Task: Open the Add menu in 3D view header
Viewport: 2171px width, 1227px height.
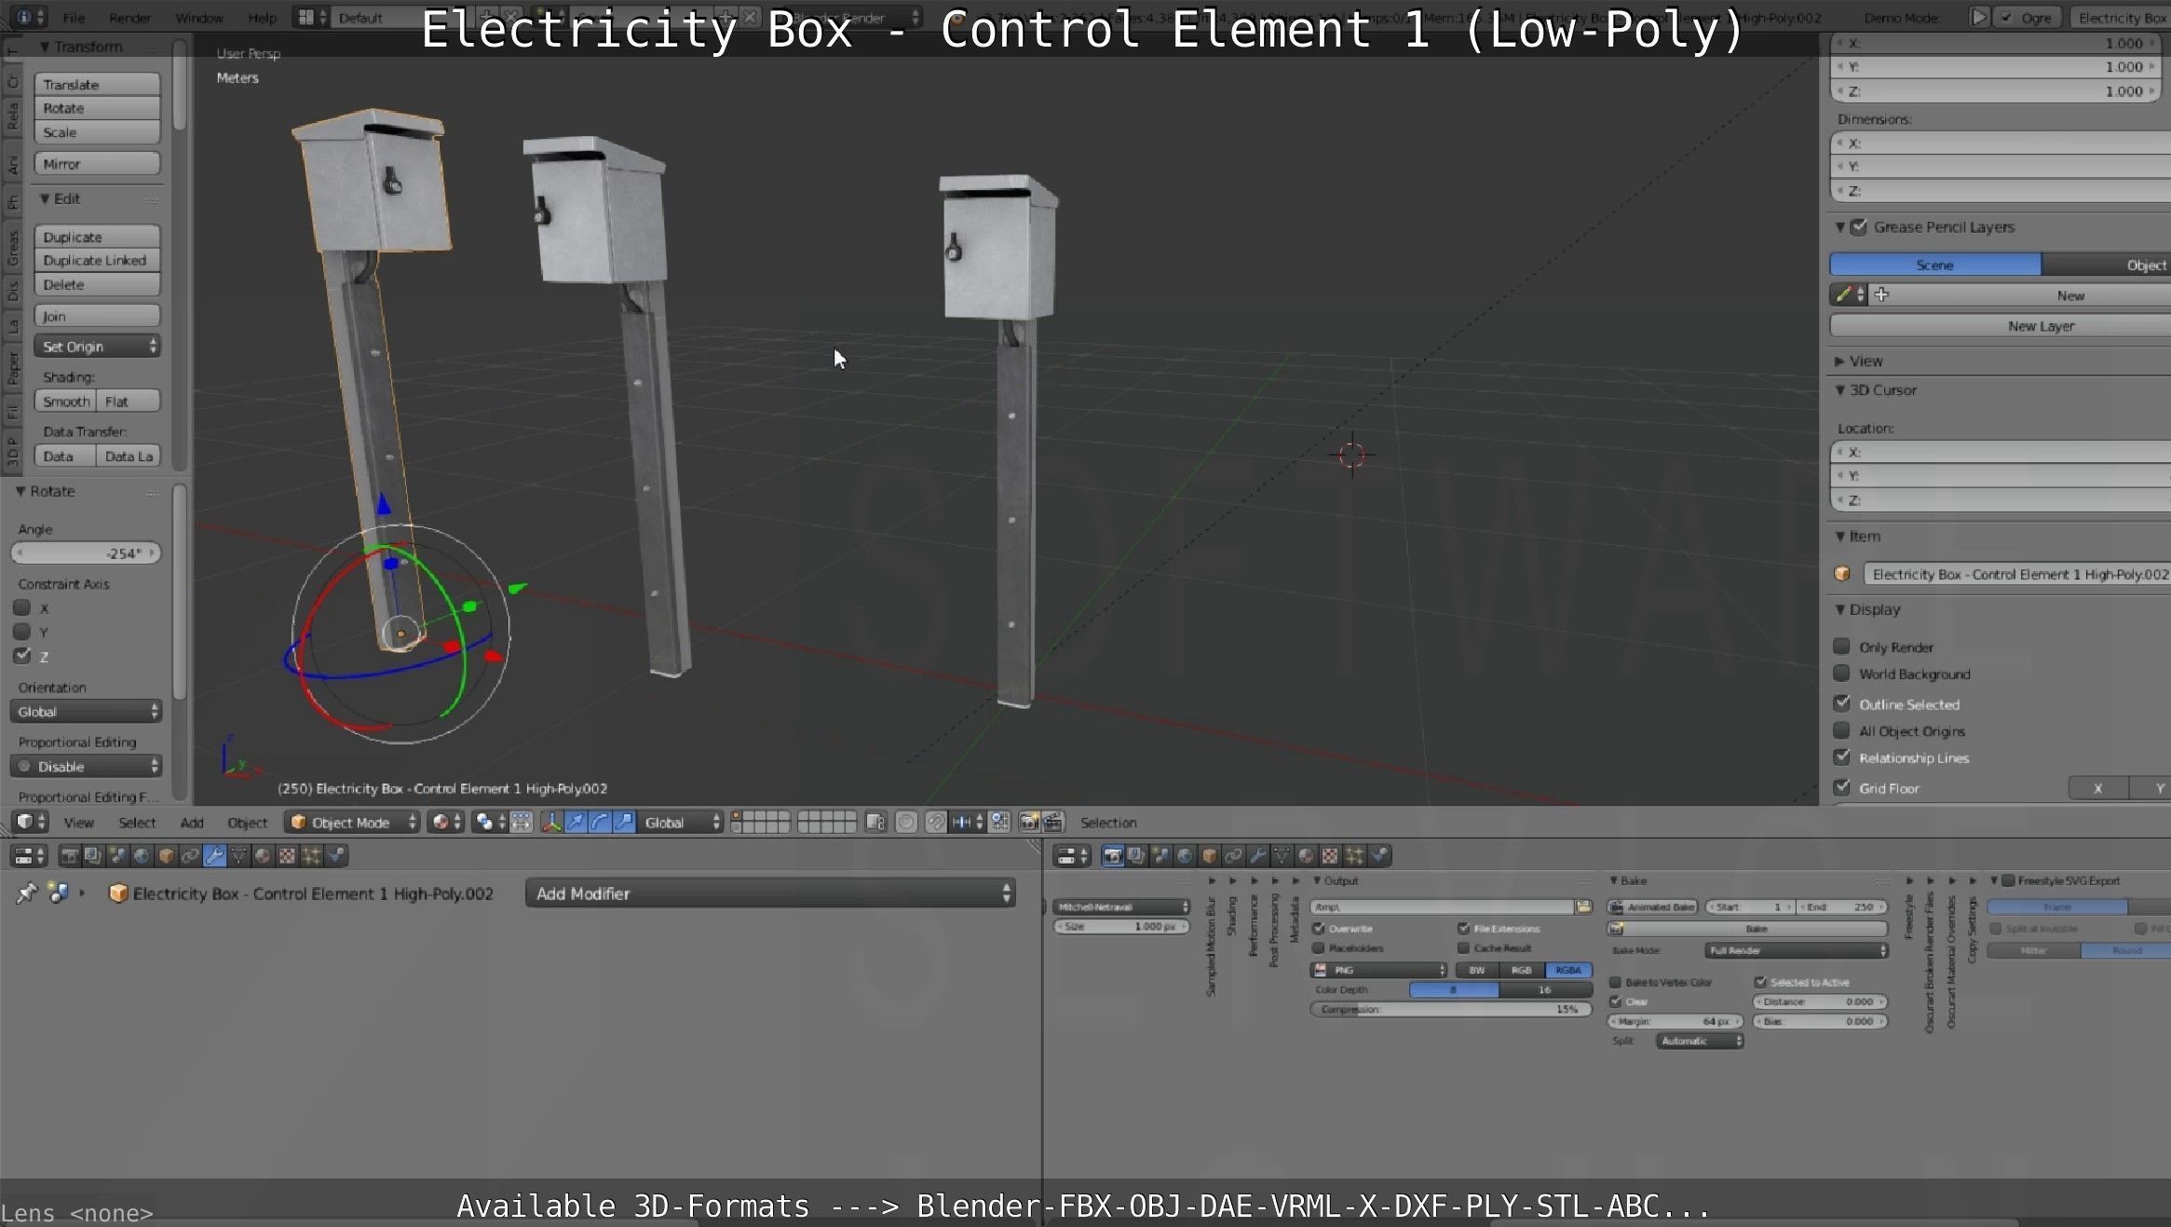Action: click(x=192, y=823)
